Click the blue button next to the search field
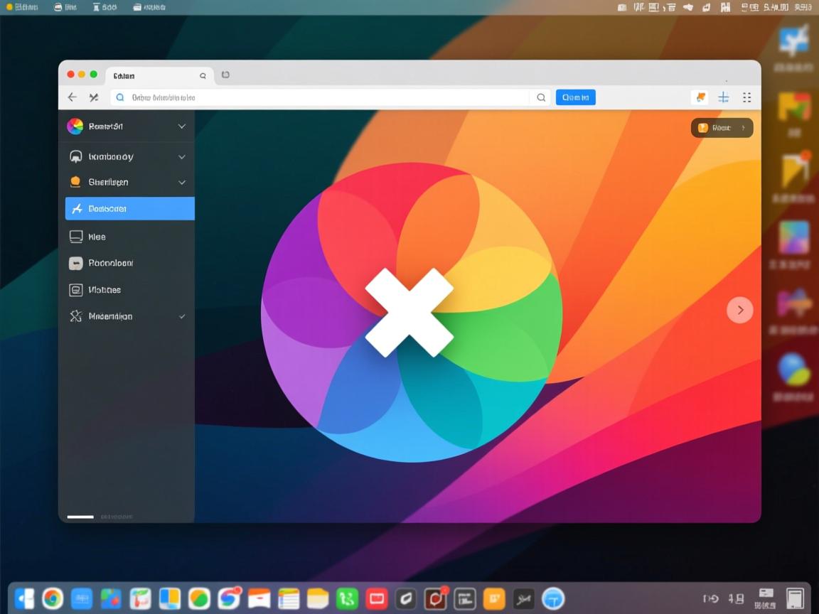Image resolution: width=819 pixels, height=614 pixels. click(x=575, y=97)
